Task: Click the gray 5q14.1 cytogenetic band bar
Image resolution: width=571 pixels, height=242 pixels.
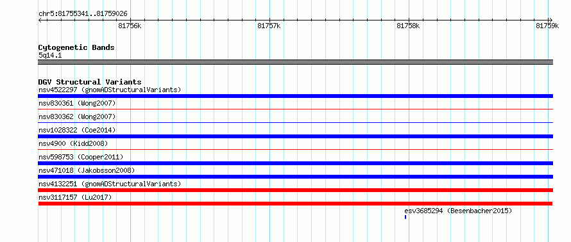Action: pyautogui.click(x=295, y=62)
